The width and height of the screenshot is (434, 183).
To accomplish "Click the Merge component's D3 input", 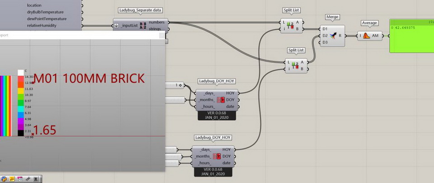I will (x=325, y=42).
